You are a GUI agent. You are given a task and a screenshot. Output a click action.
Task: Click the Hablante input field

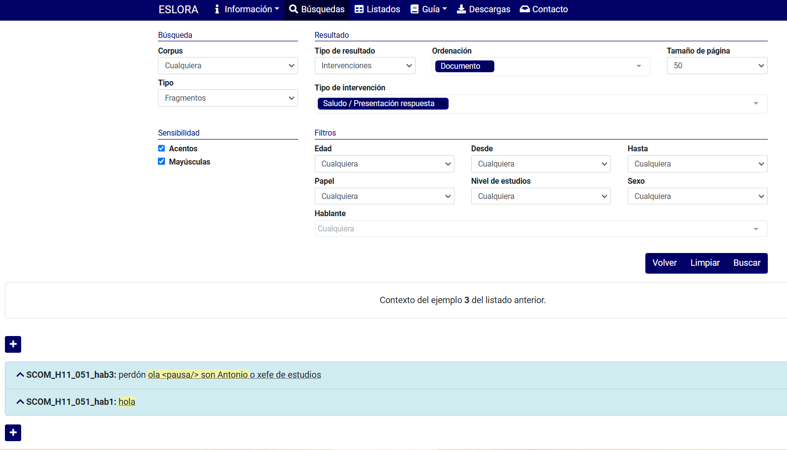click(x=534, y=229)
